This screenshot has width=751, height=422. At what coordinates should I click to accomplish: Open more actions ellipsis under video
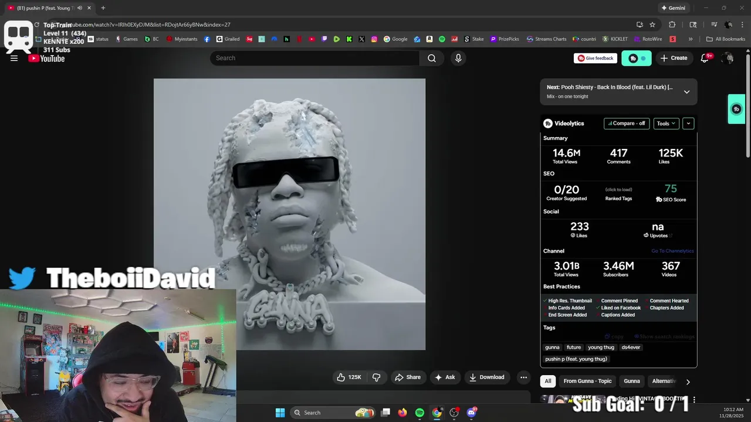click(524, 377)
